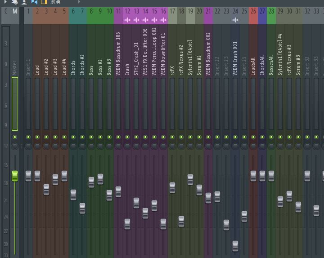324x258 pixels.
Task: Mute the Crash track
Action: point(127,137)
